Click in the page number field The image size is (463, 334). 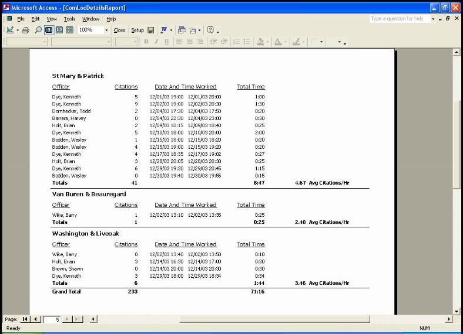pyautogui.click(x=51, y=319)
